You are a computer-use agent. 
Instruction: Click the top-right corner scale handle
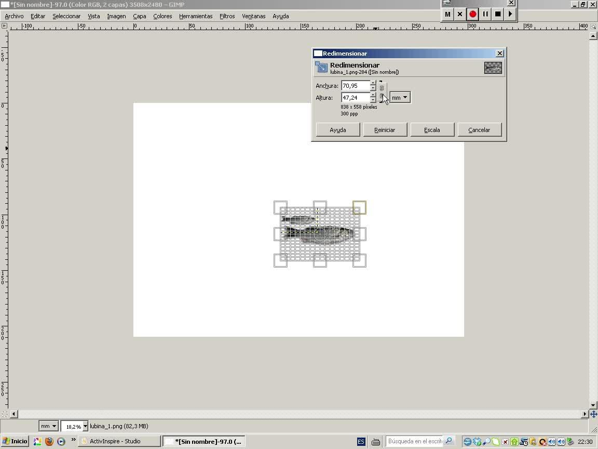point(359,208)
